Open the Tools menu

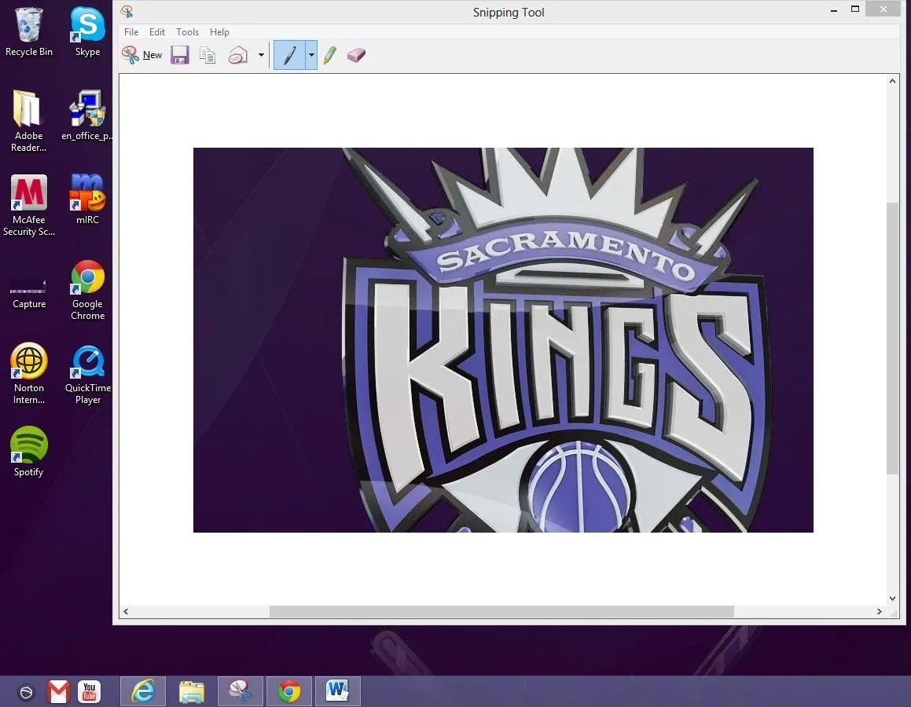(187, 32)
